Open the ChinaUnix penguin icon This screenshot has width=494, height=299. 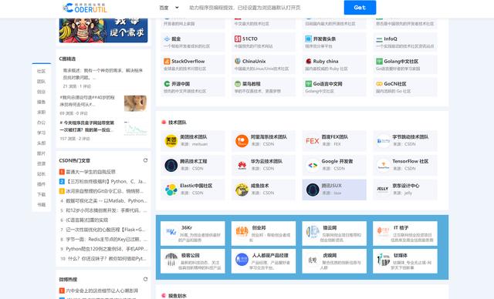click(x=238, y=61)
